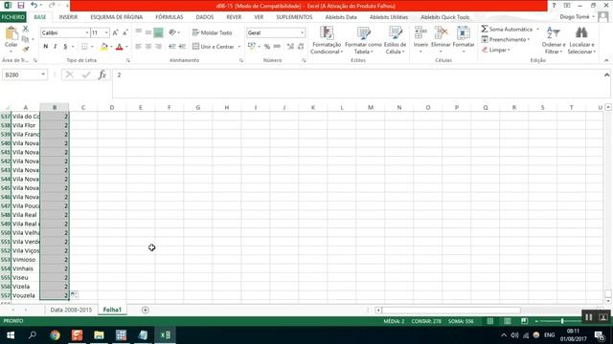
Task: Click the Paste (Colar) clipboard icon
Action: (x=11, y=34)
